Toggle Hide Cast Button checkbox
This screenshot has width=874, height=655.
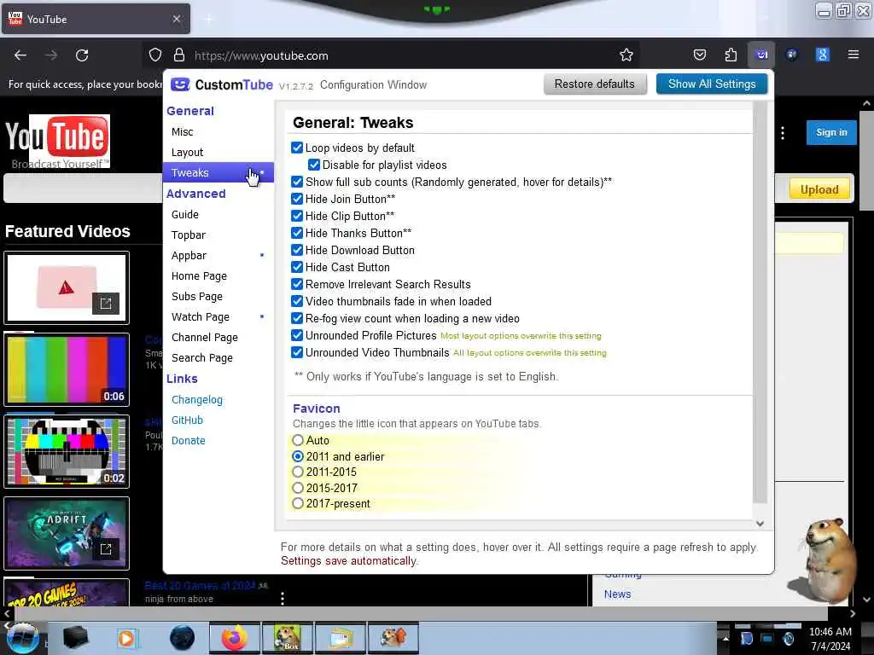coord(297,267)
